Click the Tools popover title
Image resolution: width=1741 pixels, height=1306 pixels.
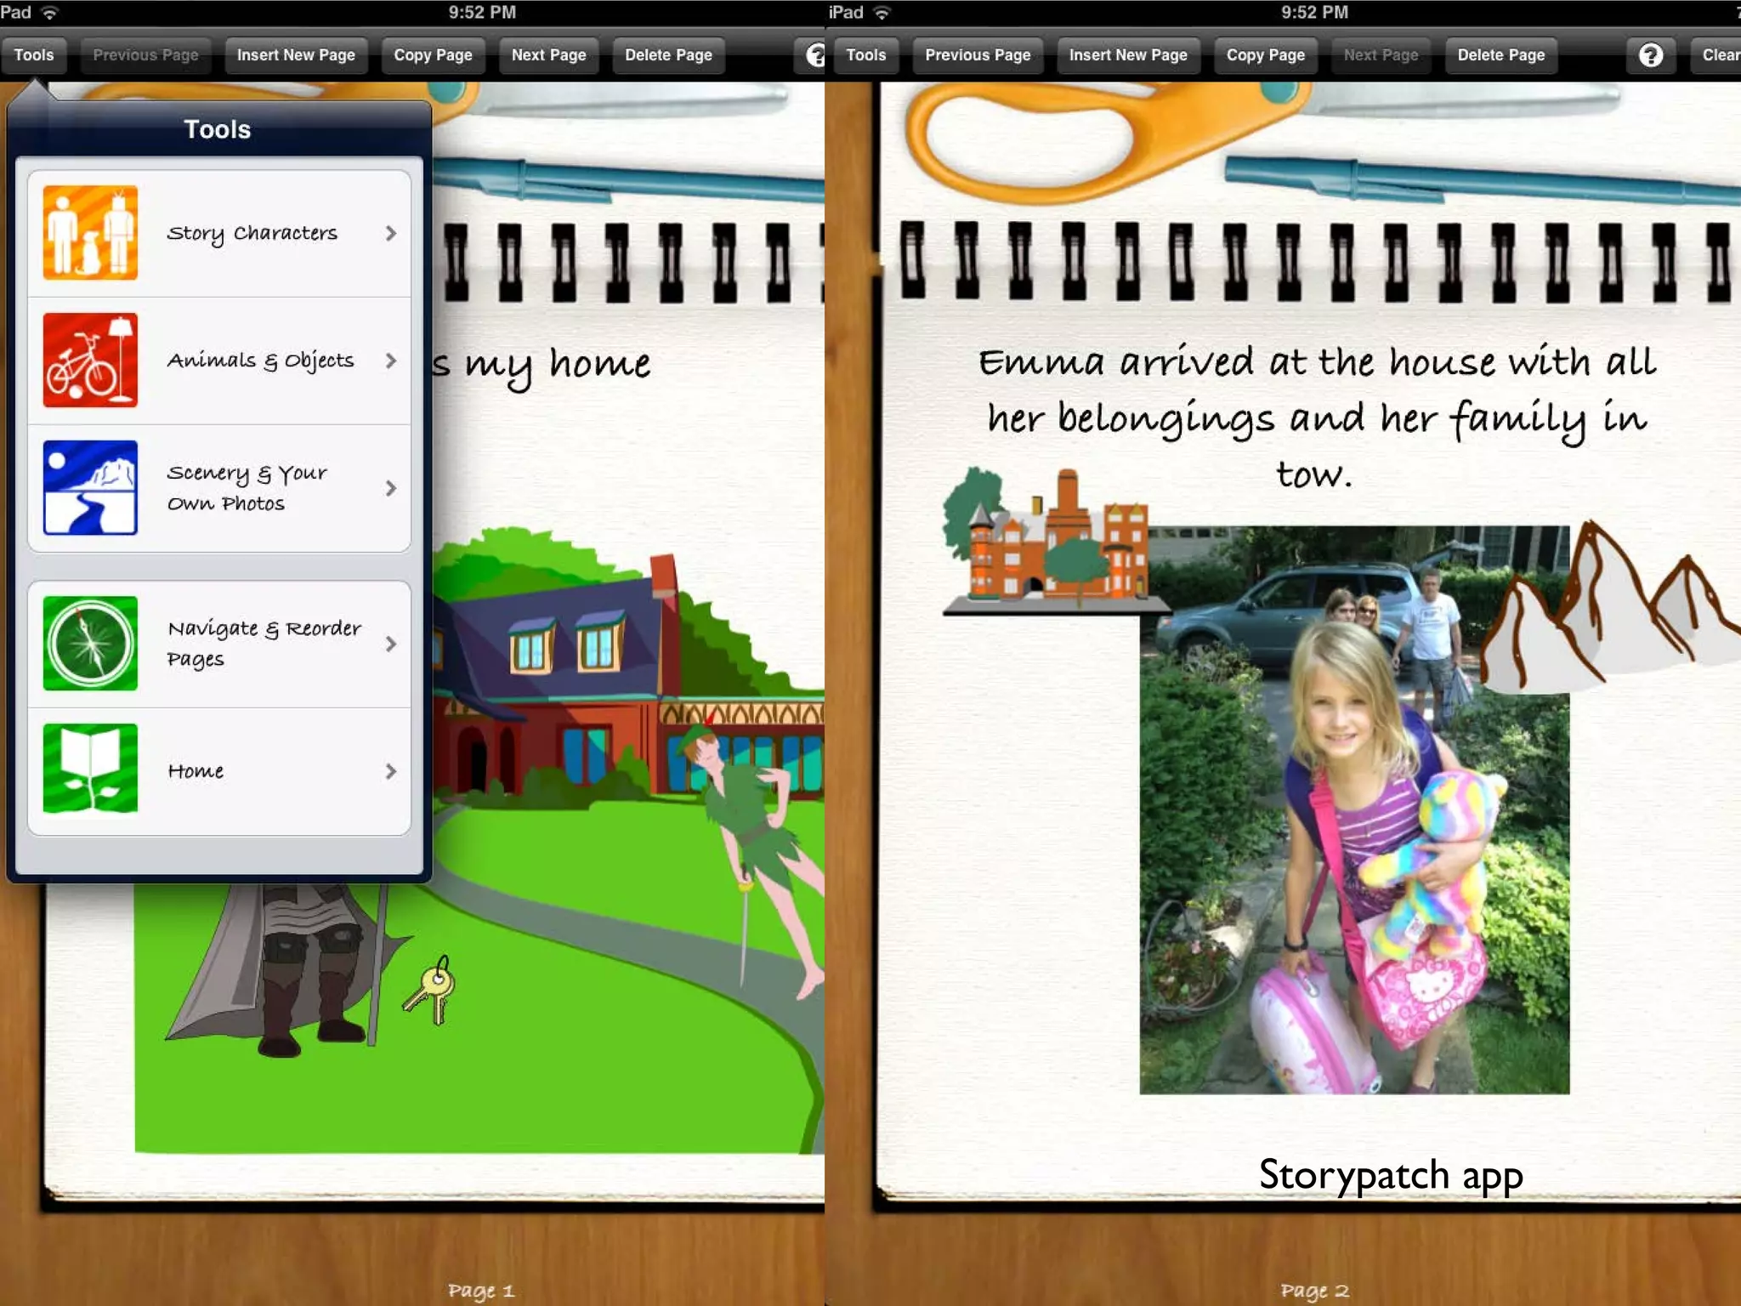point(218,129)
